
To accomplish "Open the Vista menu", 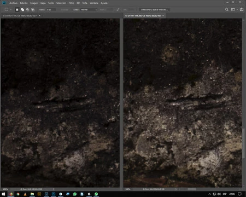I will tap(85, 3).
